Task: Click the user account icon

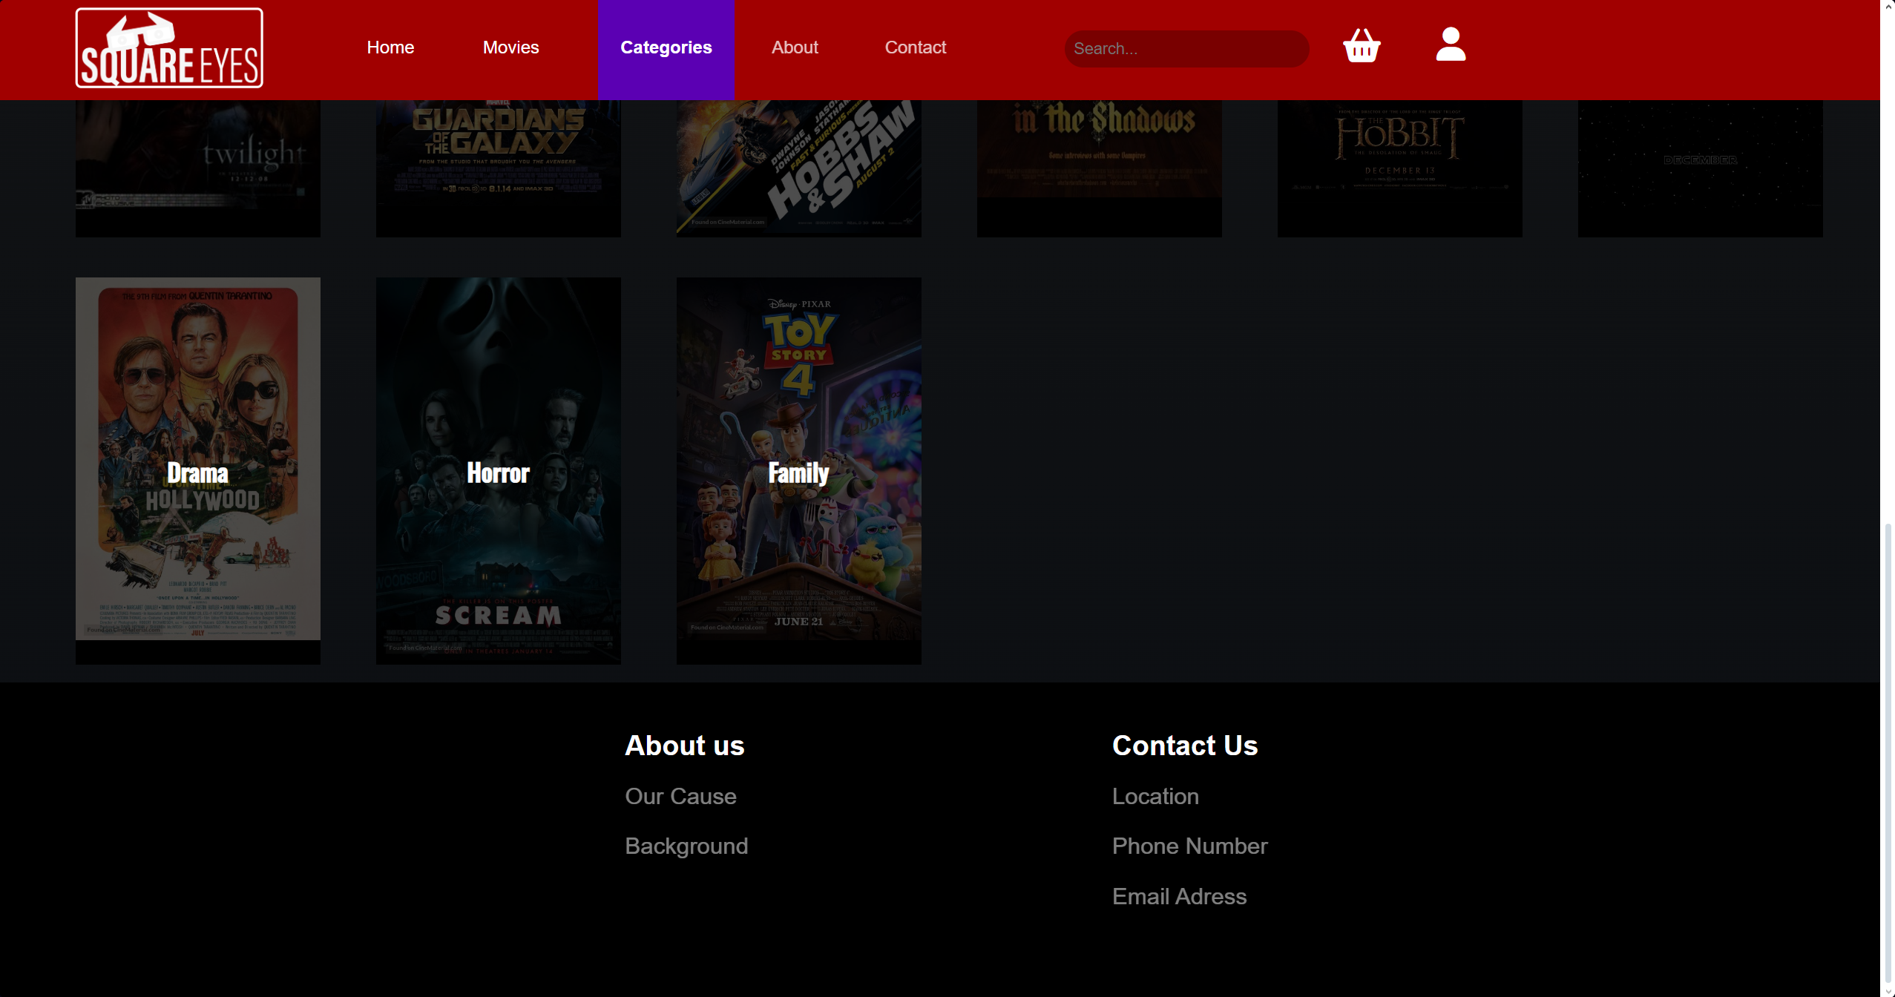Action: [1449, 47]
